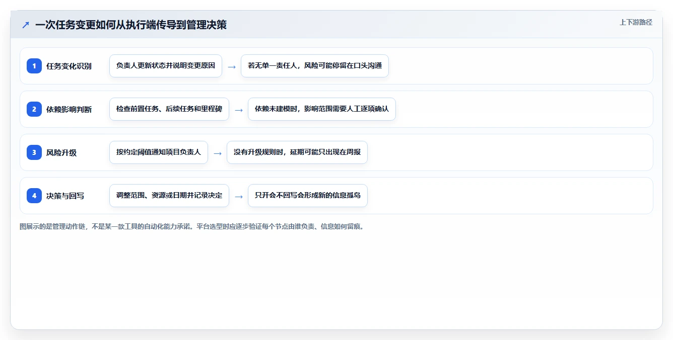Viewport: 673px width, 340px height.
Task: Click the box 只开会不回写会形成新的信息孤岛
Action: point(308,196)
